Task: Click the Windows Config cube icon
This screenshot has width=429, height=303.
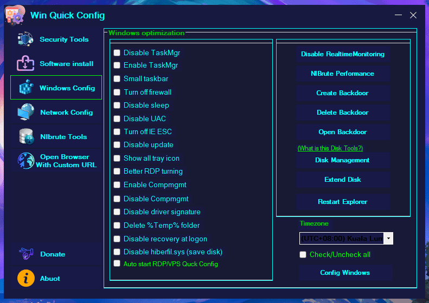Action: (x=26, y=87)
